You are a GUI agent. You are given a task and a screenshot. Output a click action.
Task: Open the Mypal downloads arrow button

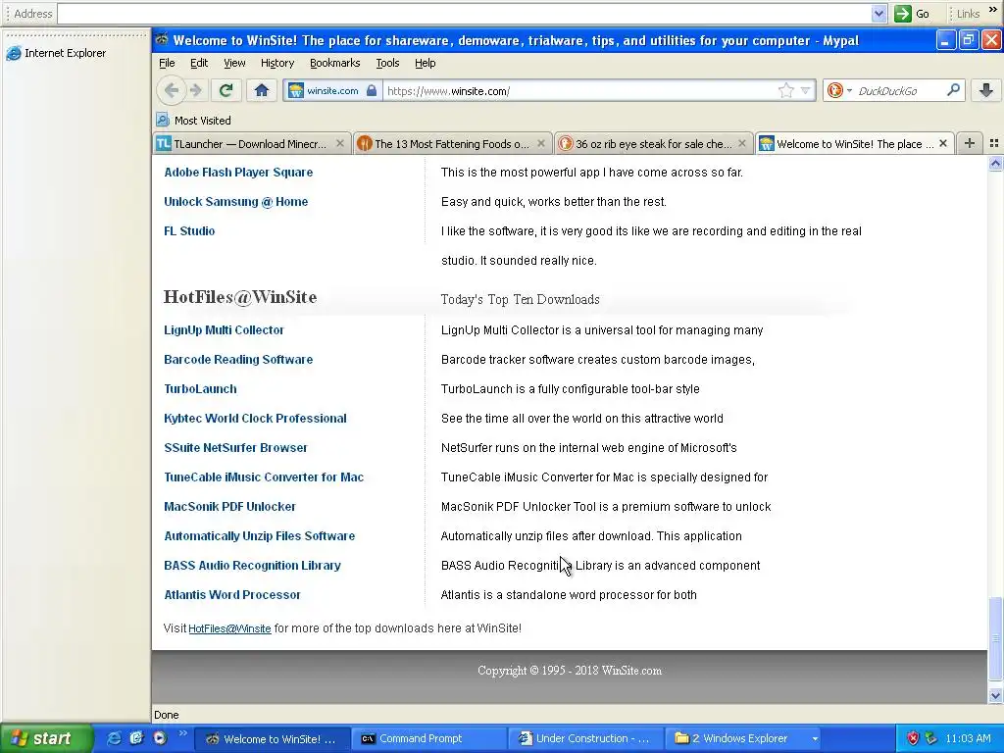click(986, 90)
